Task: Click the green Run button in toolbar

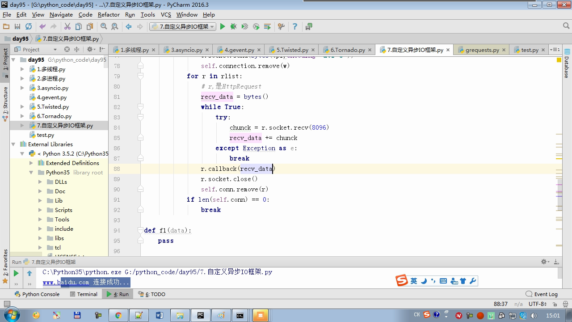Action: pos(223,27)
